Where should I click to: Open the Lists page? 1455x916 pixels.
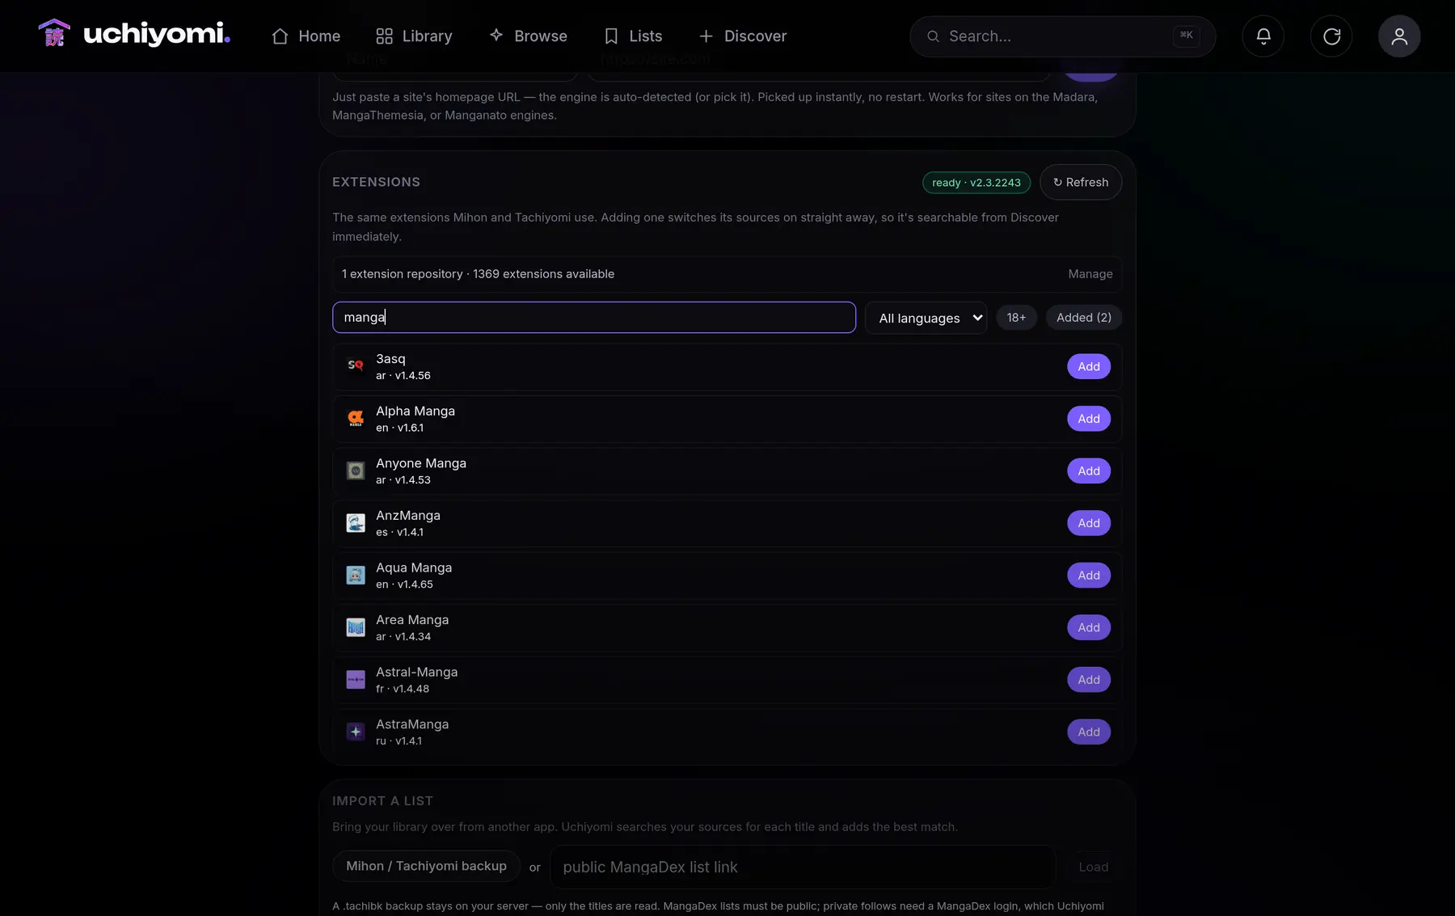(633, 36)
